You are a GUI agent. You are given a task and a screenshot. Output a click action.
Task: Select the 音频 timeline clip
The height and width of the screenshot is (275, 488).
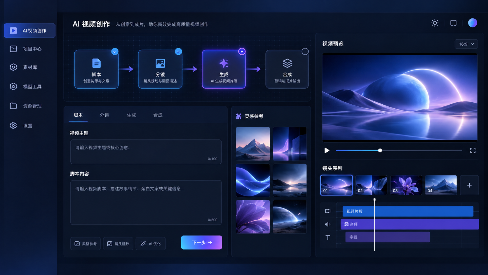pos(410,224)
